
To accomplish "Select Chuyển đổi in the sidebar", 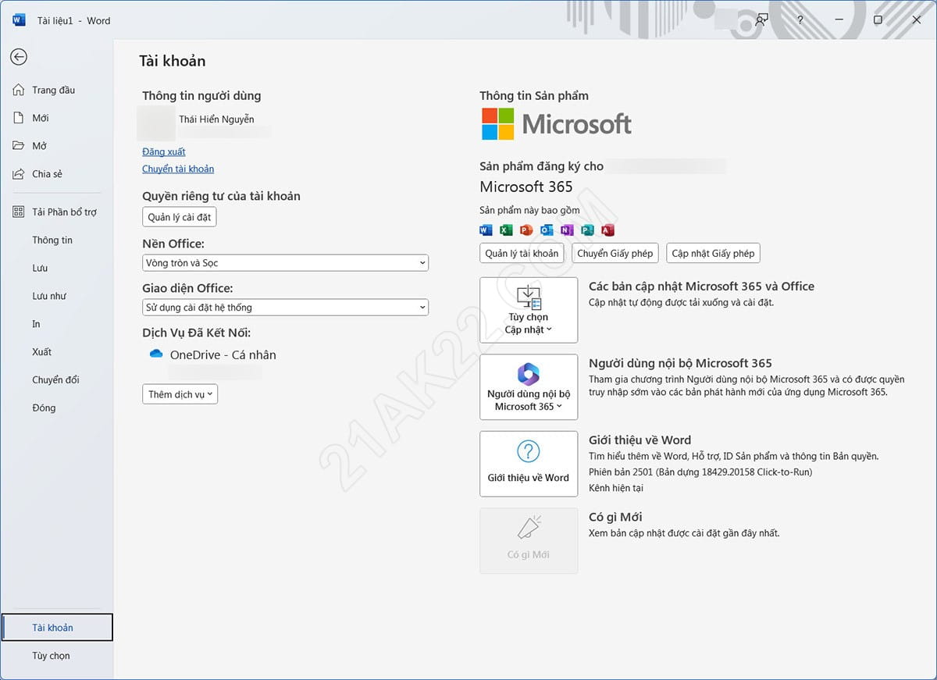I will (55, 380).
